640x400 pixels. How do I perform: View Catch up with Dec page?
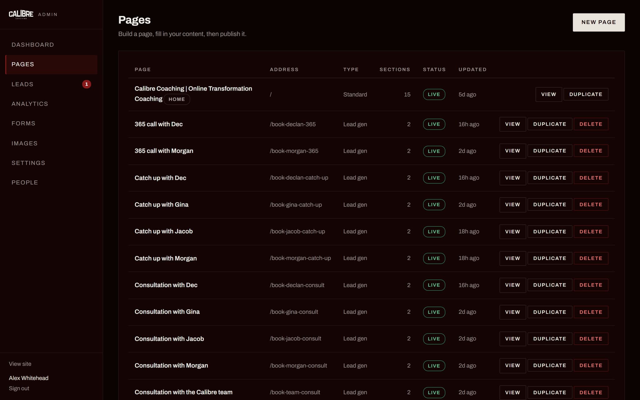click(x=512, y=178)
